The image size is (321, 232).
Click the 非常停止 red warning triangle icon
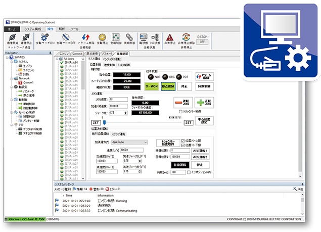170,37
